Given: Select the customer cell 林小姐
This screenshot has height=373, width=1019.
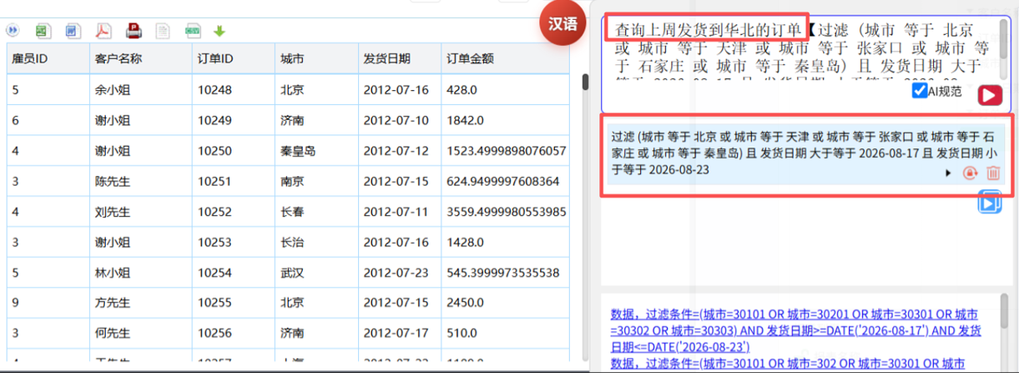Looking at the screenshot, I should [x=141, y=272].
